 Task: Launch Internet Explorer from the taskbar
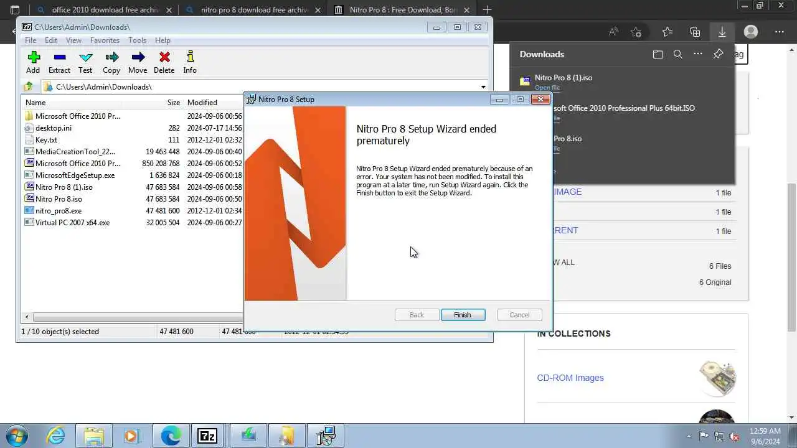click(56, 436)
